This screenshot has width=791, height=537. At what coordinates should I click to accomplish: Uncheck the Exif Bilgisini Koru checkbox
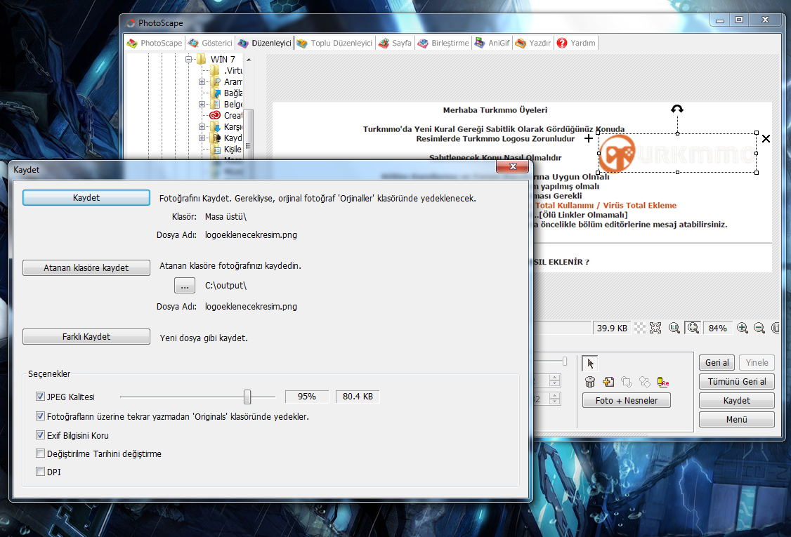point(40,435)
